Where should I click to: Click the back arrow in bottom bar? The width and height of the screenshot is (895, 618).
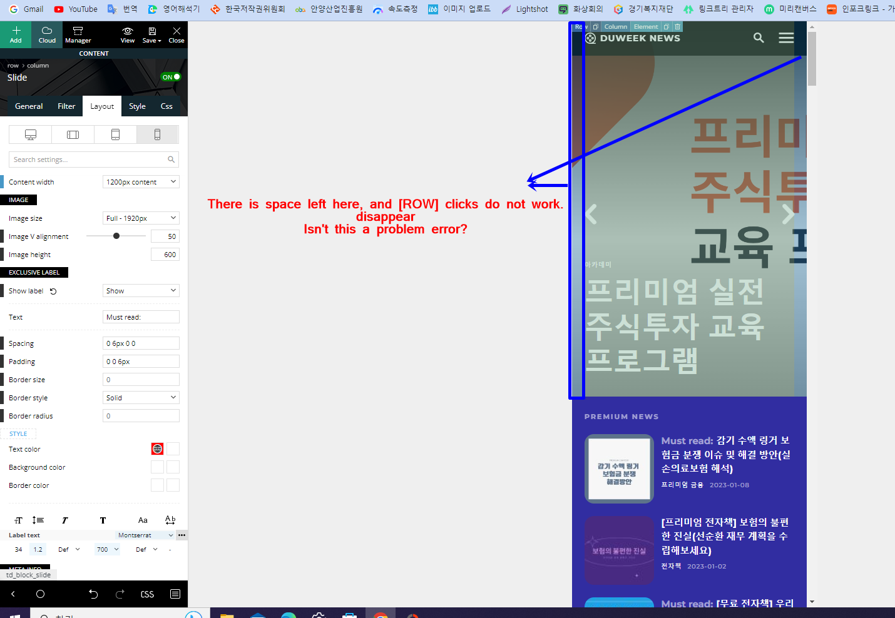tap(13, 594)
